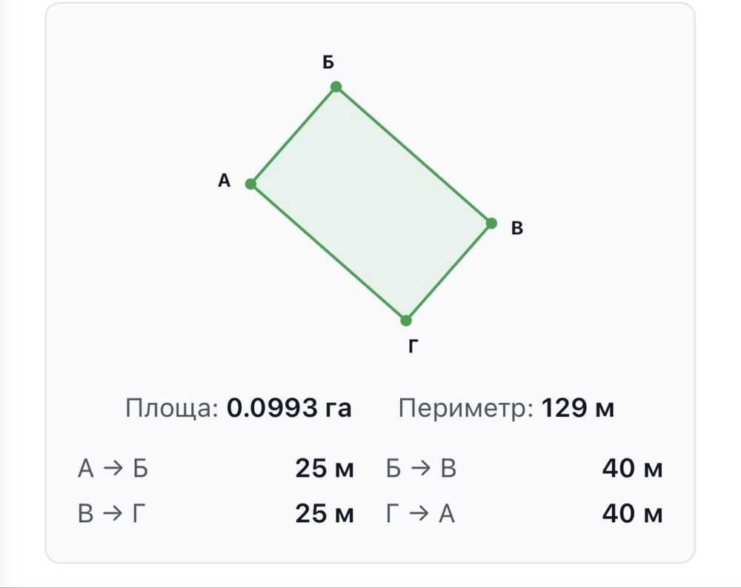Select vertex point Б on the polygon

(336, 87)
